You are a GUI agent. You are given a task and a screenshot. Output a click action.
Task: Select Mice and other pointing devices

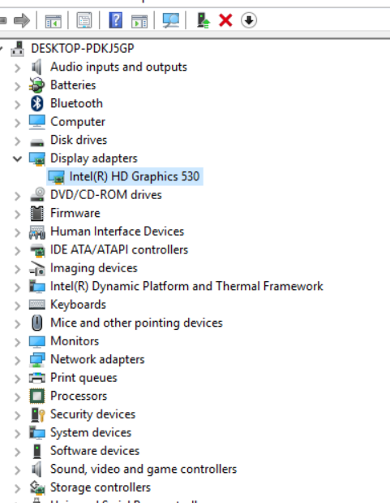136,323
